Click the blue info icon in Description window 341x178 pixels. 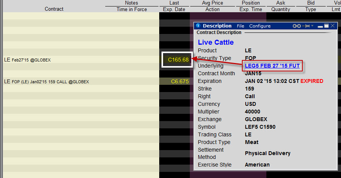(198, 26)
